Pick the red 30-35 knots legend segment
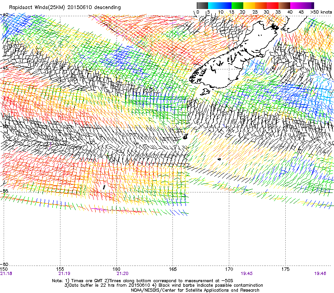This screenshot has width=334, height=293. [x=273, y=5]
